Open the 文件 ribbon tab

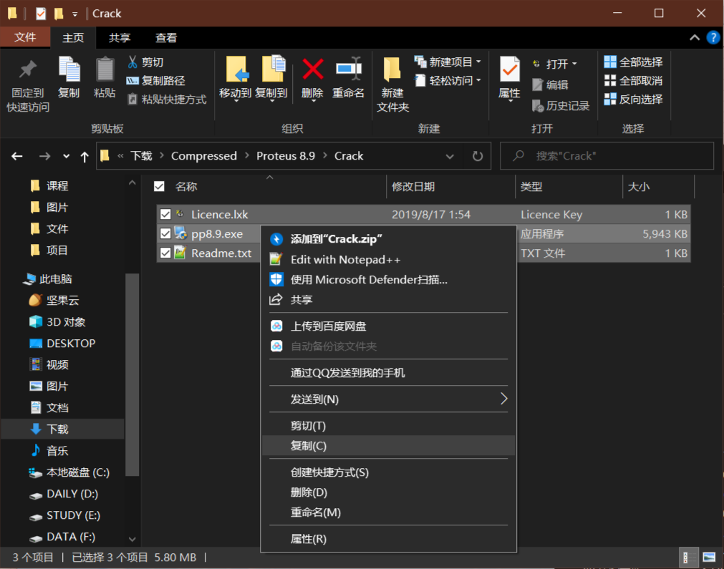pos(25,37)
